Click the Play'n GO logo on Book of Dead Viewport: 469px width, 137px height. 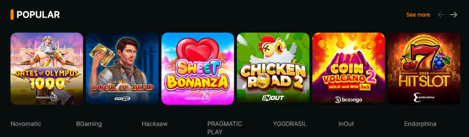pos(122,98)
